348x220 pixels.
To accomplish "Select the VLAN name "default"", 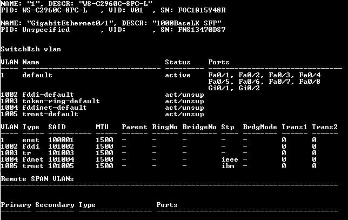I will 37,75.
